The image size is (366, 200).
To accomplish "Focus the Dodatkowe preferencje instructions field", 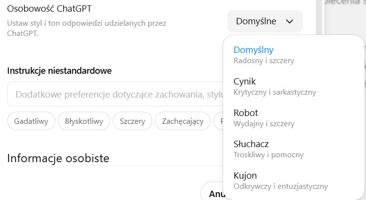I will coord(114,94).
